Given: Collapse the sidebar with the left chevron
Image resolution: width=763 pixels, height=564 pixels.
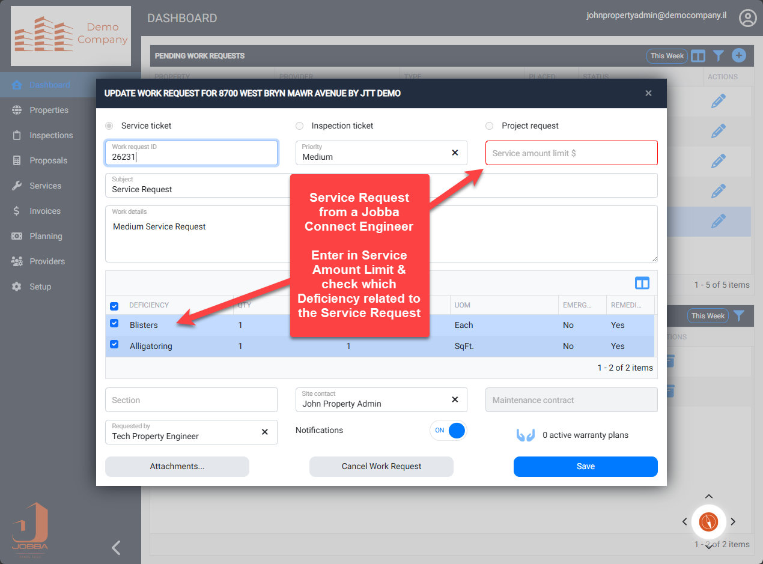Looking at the screenshot, I should 117,547.
